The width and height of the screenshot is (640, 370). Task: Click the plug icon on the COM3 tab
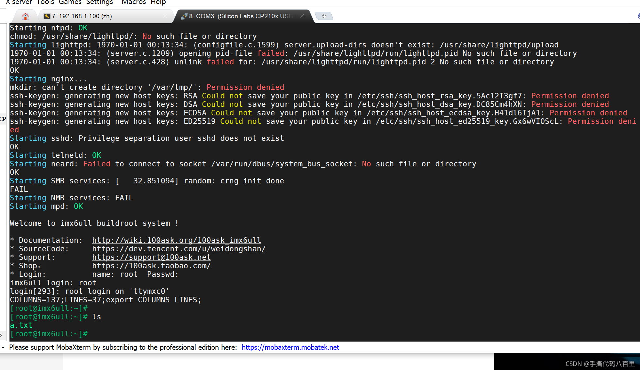click(184, 16)
